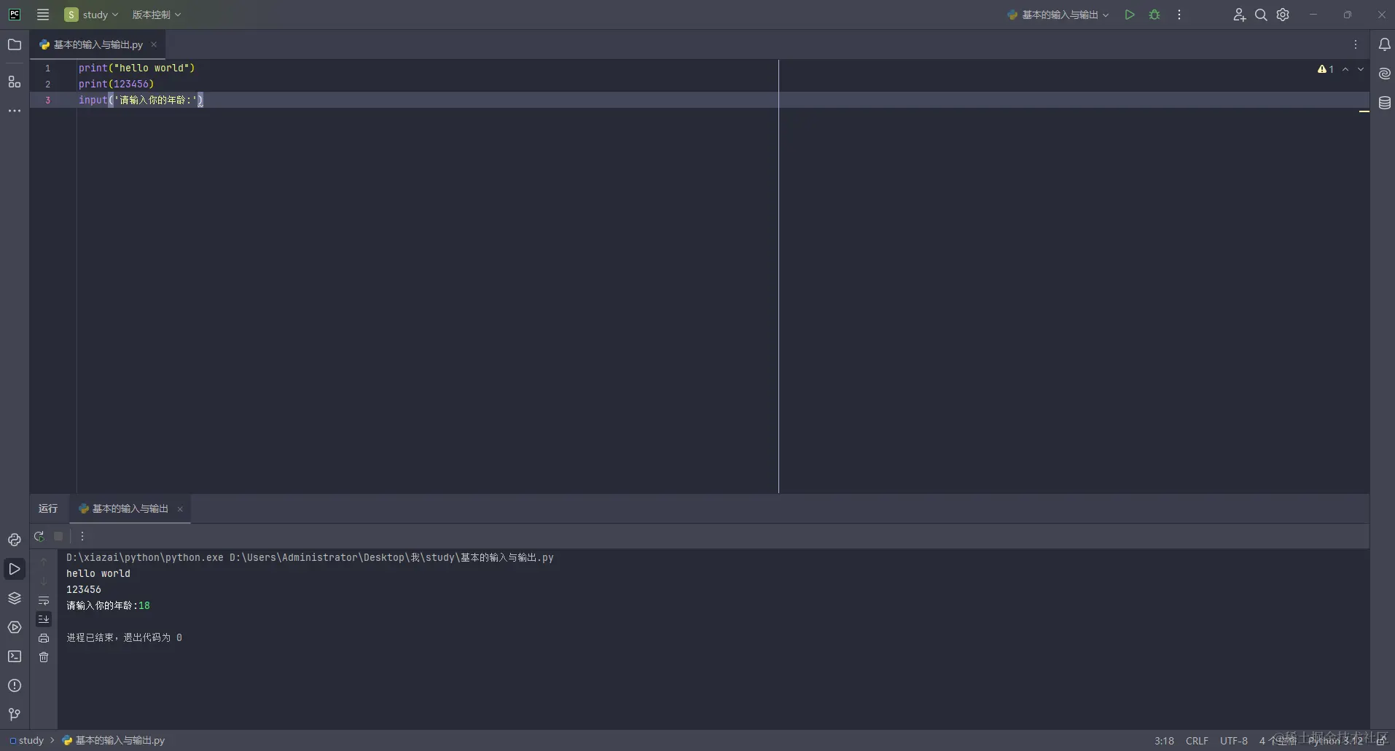
Task: Click 基本的输入与输出.py breadcrumb in status bar
Action: click(x=114, y=740)
